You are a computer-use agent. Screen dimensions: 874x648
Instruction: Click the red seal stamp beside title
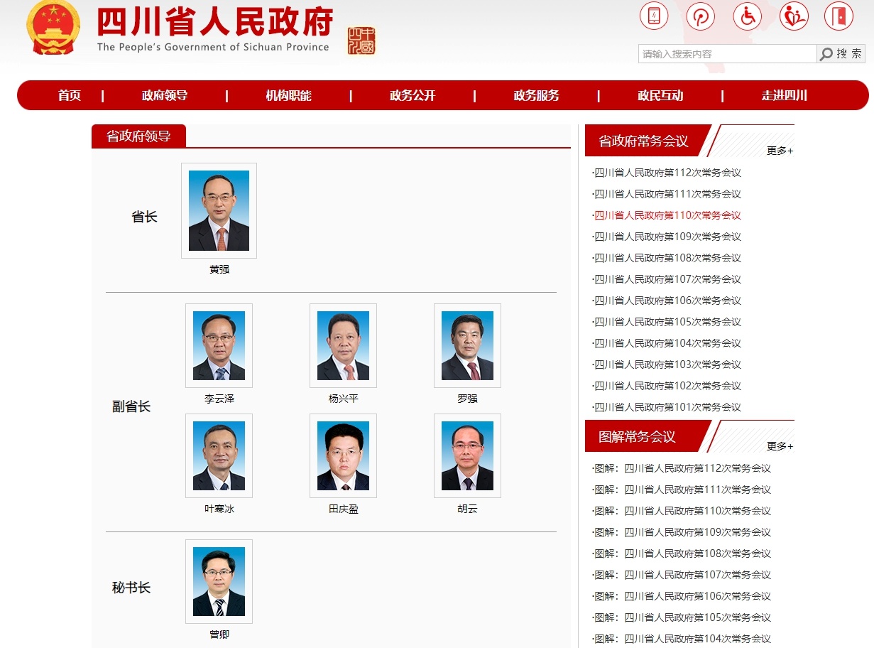point(361,41)
